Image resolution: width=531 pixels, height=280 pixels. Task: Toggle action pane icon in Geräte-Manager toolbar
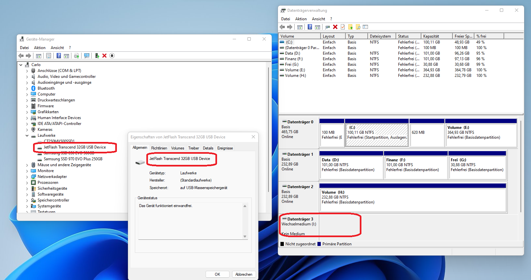click(x=66, y=56)
